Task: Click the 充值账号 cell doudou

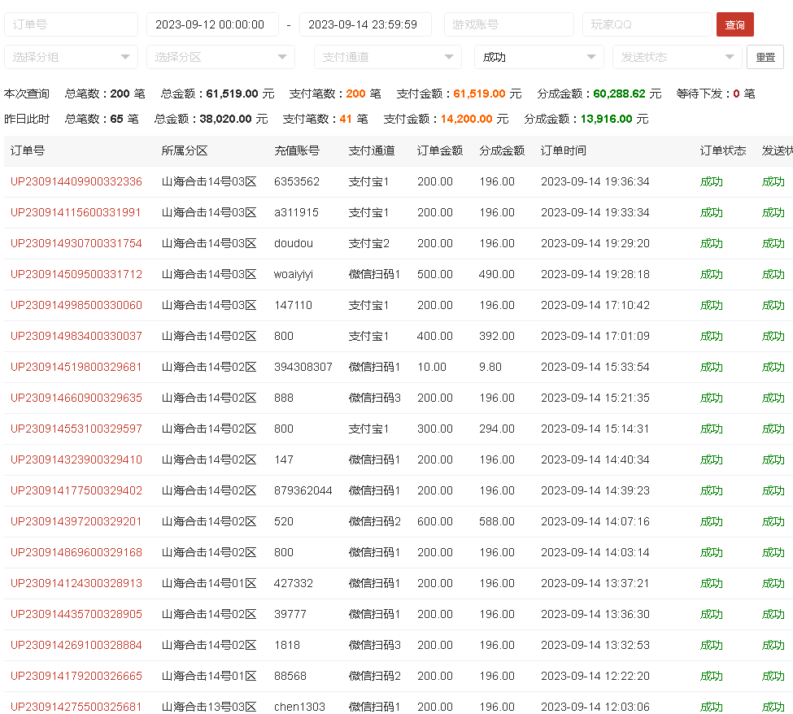Action: [x=294, y=243]
